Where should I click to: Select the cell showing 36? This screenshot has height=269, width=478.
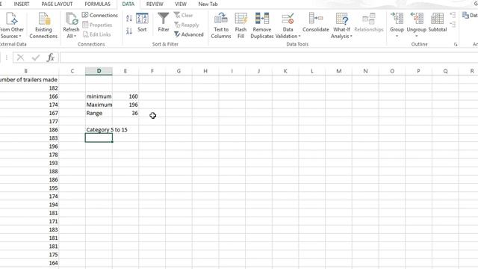tap(125, 113)
